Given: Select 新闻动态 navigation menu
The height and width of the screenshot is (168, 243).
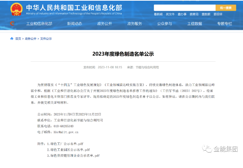Looking at the screenshot, I should 74,24.
